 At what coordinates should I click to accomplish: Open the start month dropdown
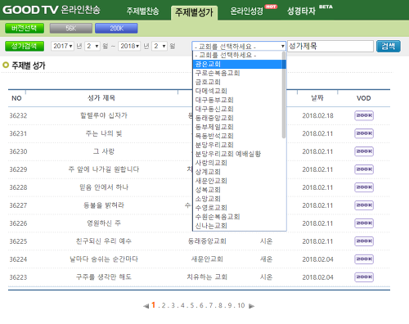[92, 46]
